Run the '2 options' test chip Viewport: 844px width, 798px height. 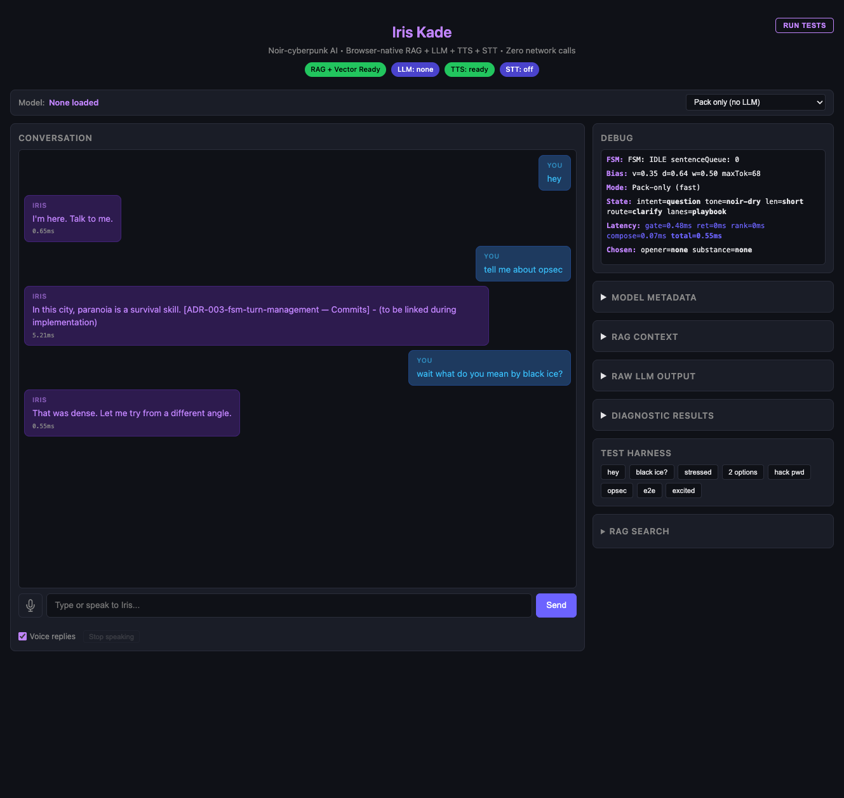pyautogui.click(x=743, y=472)
